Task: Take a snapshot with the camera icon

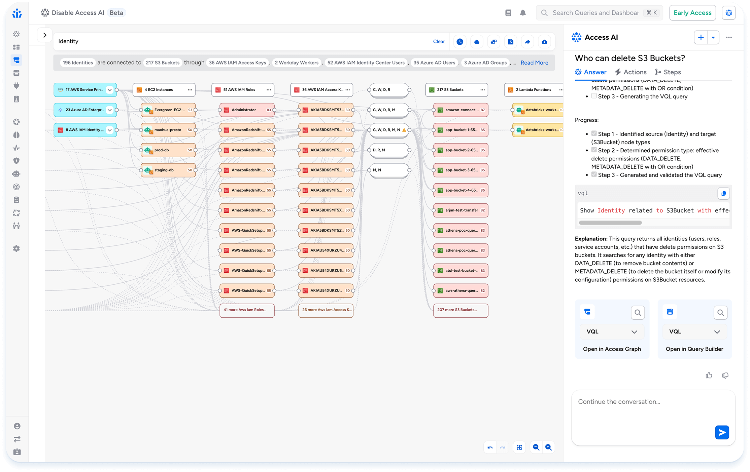Action: coord(544,42)
